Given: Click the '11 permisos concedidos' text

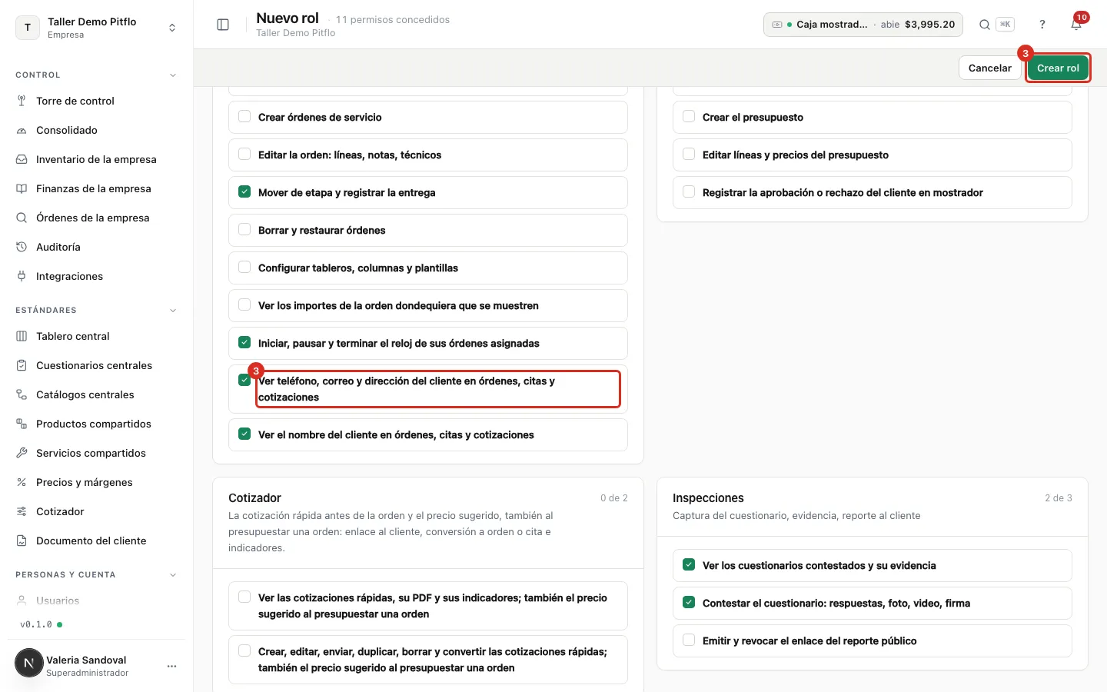Looking at the screenshot, I should tap(393, 20).
